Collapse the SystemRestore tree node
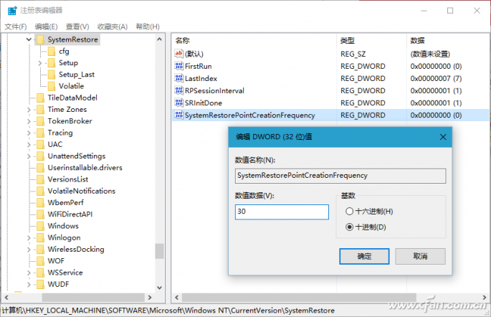This screenshot has width=491, height=317. click(x=29, y=39)
